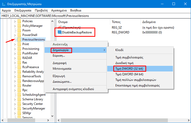Screen dimensions: 191x123
Task: Click Μετονομασία in the context menu
Action: pyautogui.click(x=76, y=69)
